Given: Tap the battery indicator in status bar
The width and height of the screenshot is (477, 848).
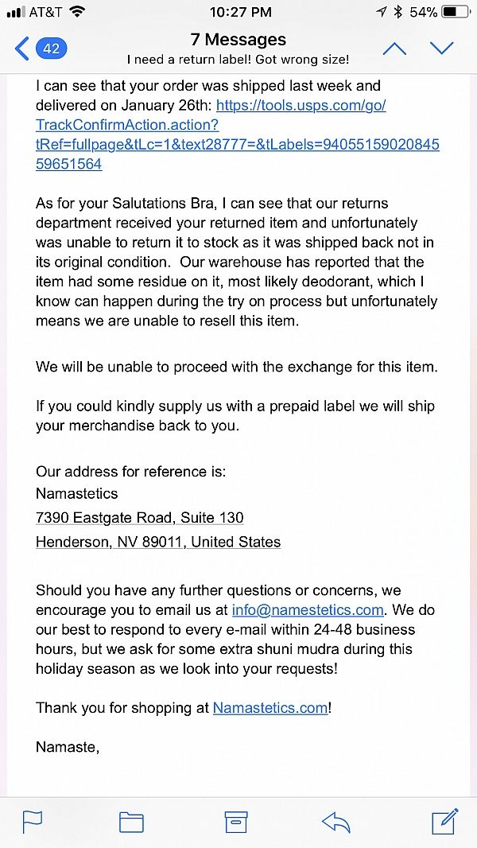Looking at the screenshot, I should click(x=456, y=12).
